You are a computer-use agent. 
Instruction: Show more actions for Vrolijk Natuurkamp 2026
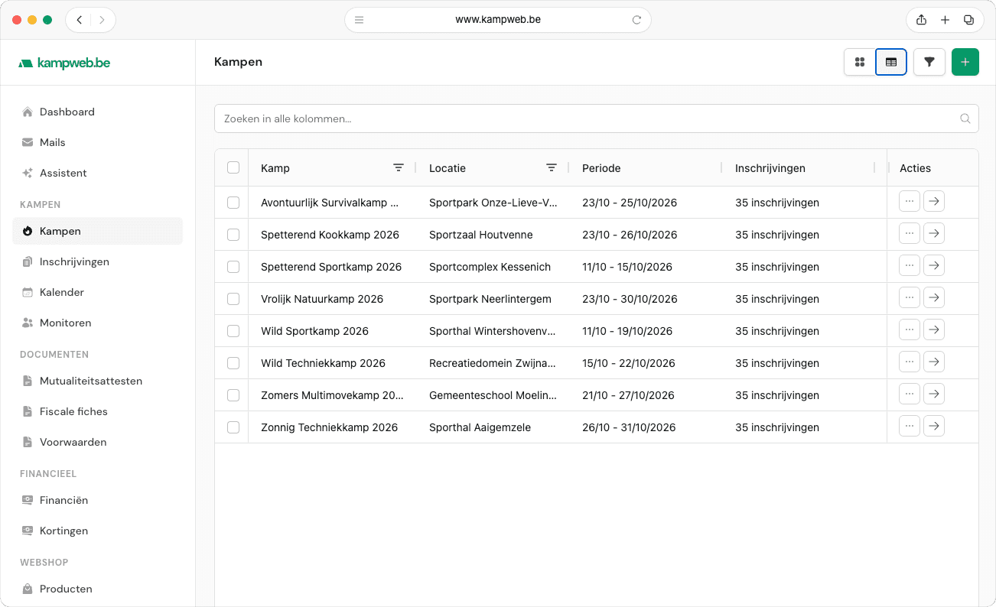(x=910, y=298)
